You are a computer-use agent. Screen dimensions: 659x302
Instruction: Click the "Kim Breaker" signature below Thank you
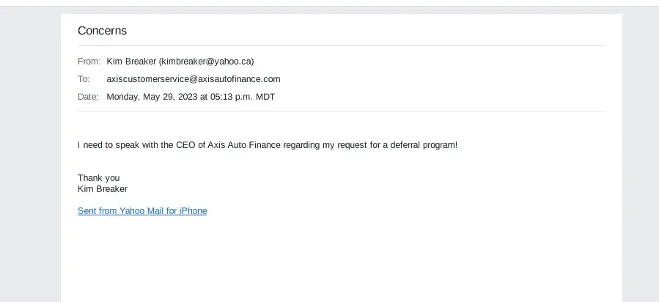coord(103,189)
